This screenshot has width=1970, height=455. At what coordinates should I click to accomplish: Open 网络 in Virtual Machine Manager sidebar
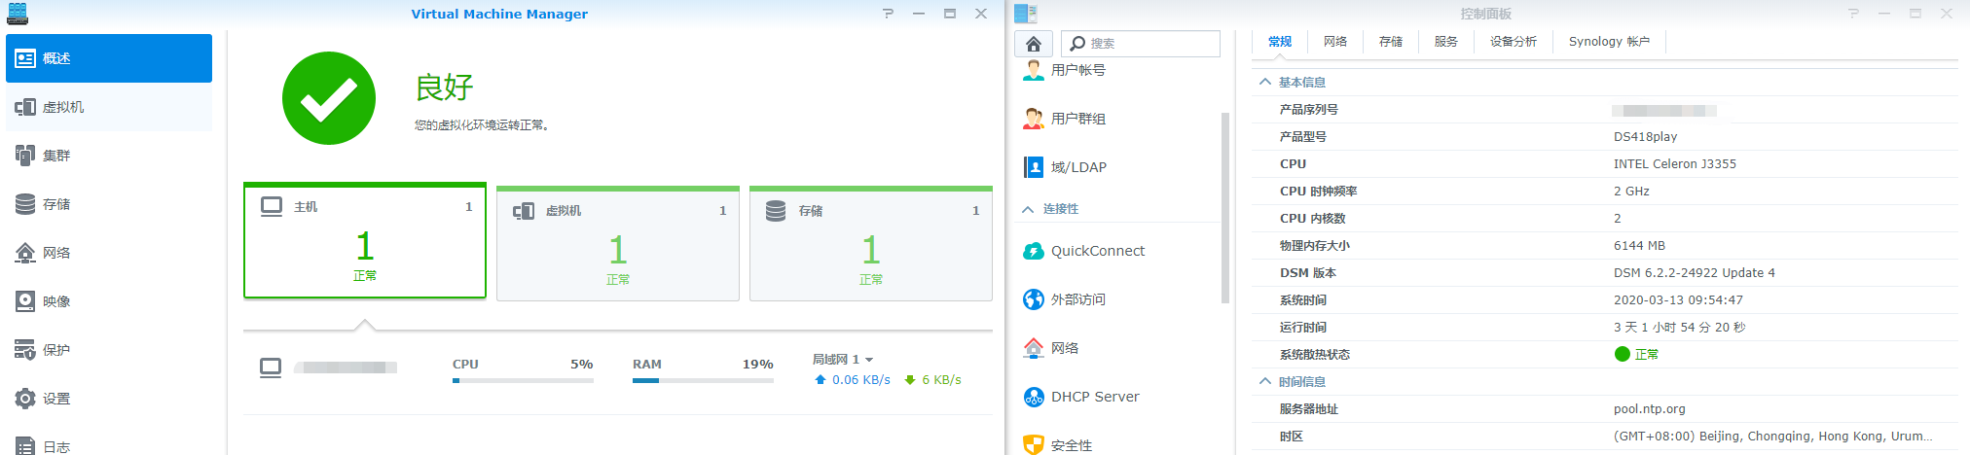pyautogui.click(x=109, y=253)
